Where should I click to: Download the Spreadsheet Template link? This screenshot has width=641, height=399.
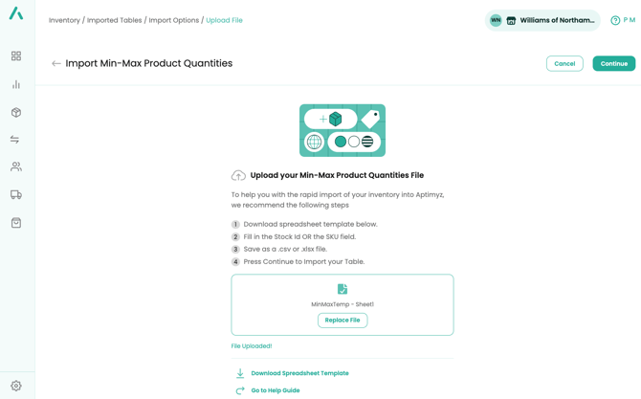click(299, 373)
